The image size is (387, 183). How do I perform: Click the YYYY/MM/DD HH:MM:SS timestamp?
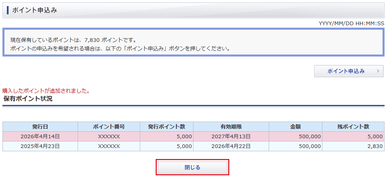[x=351, y=23]
